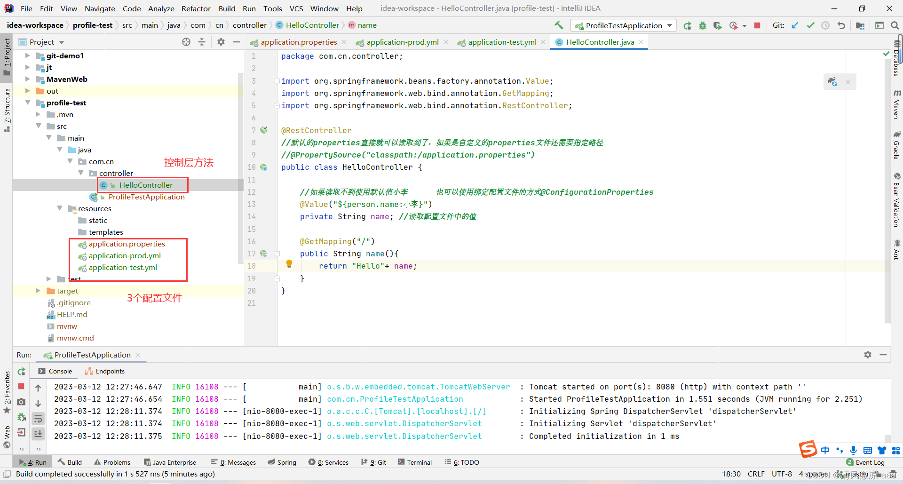Click Git commit checkmark icon
Viewport: 903px width, 484px height.
(810, 25)
